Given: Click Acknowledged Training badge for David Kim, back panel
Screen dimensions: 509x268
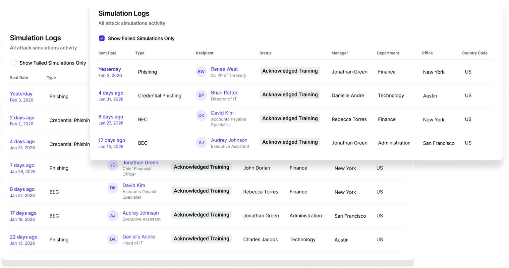Looking at the screenshot, I should pos(201,191).
